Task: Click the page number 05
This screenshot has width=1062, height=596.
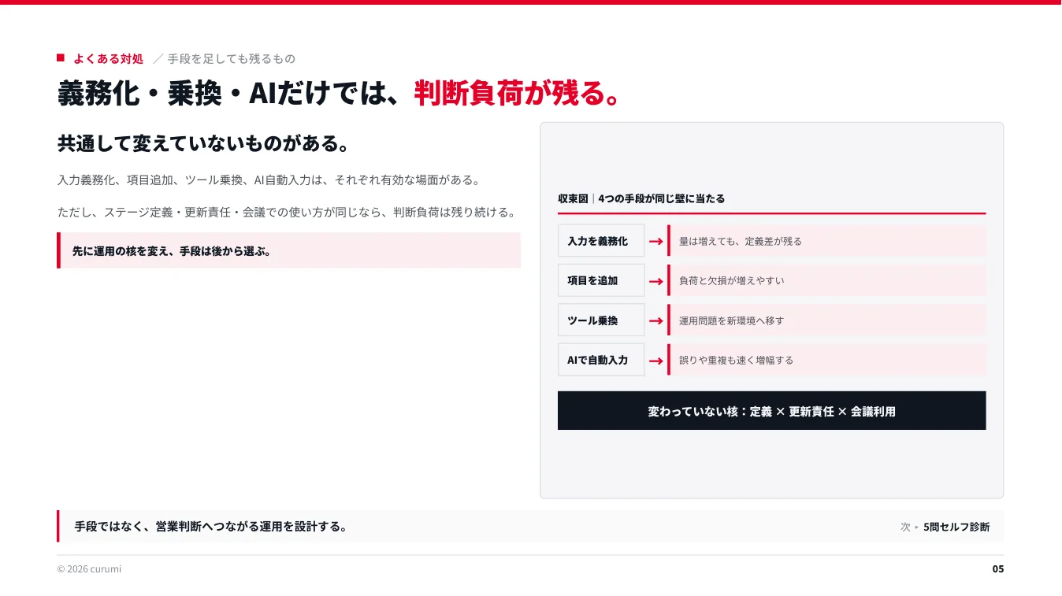Action: coord(998,568)
